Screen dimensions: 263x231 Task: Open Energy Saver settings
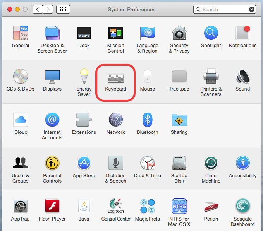84,77
